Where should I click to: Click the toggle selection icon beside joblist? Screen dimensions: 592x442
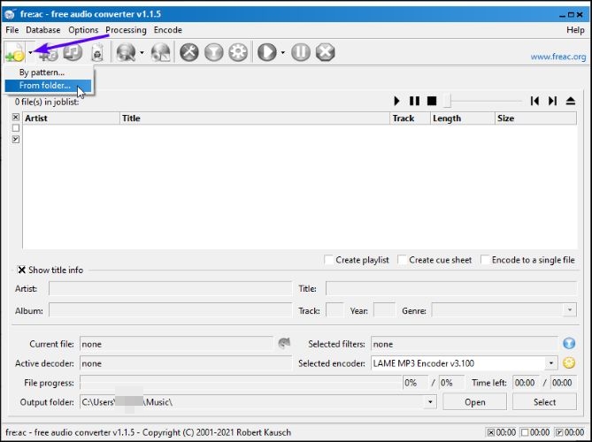click(15, 139)
